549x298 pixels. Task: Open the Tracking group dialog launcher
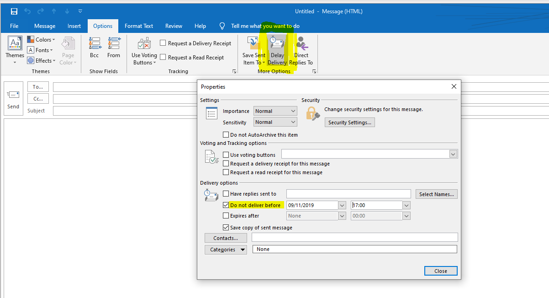click(x=234, y=71)
